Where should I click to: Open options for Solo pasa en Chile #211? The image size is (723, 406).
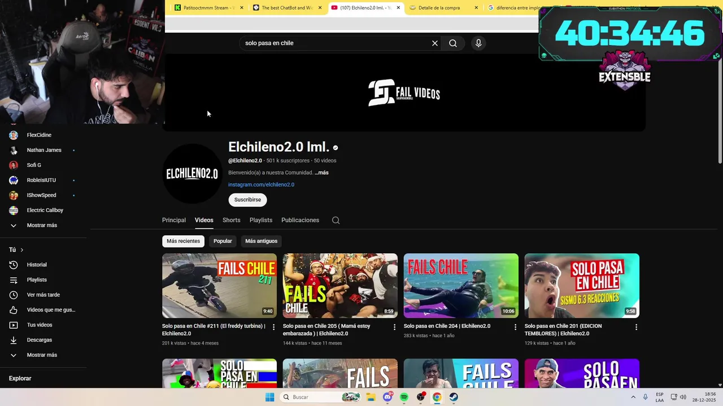click(274, 327)
